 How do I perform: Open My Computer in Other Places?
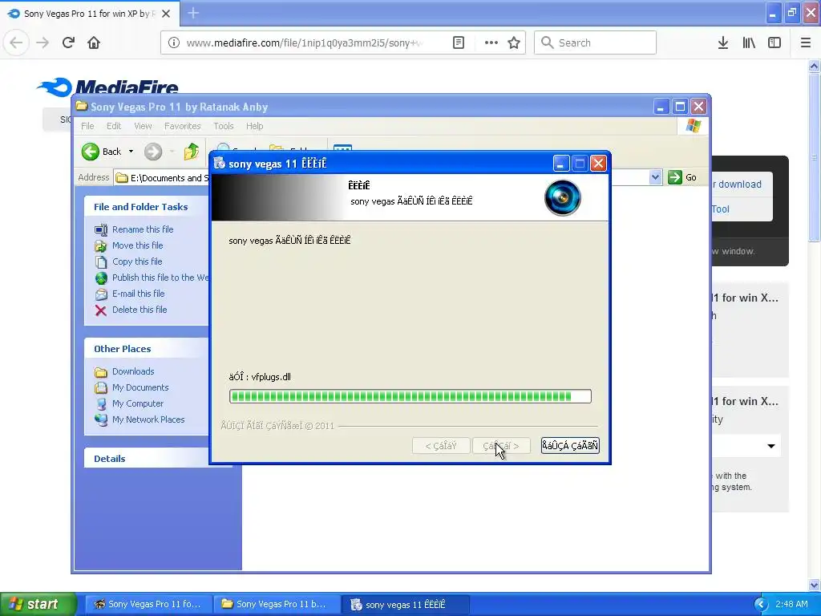(138, 403)
